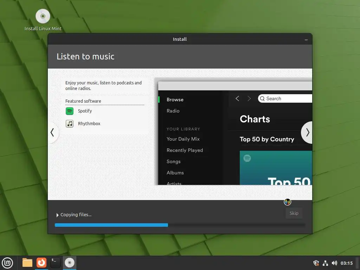Click the Charts heading
The height and width of the screenshot is (270, 360).
pyautogui.click(x=255, y=119)
